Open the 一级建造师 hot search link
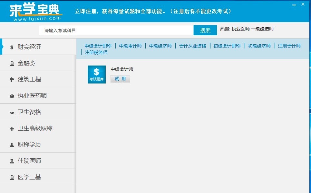Screen dimensions: 311x193 [x=262, y=29]
